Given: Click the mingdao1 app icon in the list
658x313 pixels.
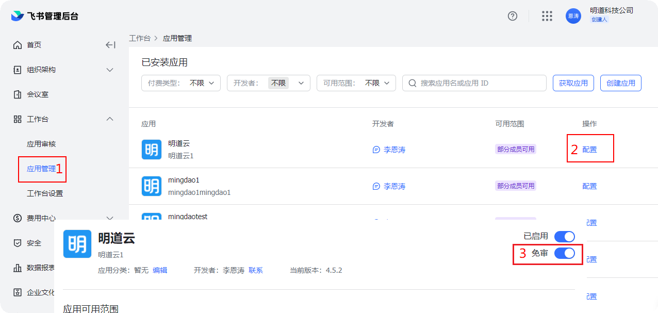Looking at the screenshot, I should pyautogui.click(x=152, y=186).
